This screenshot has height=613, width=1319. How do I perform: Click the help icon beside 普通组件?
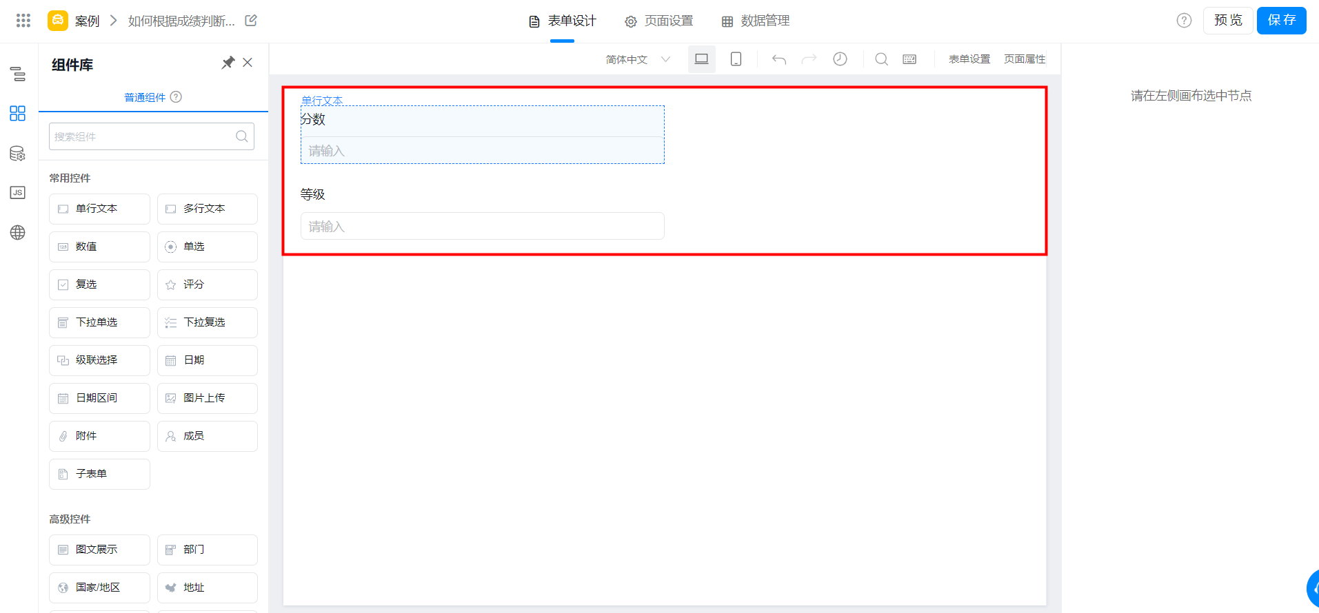coord(176,97)
